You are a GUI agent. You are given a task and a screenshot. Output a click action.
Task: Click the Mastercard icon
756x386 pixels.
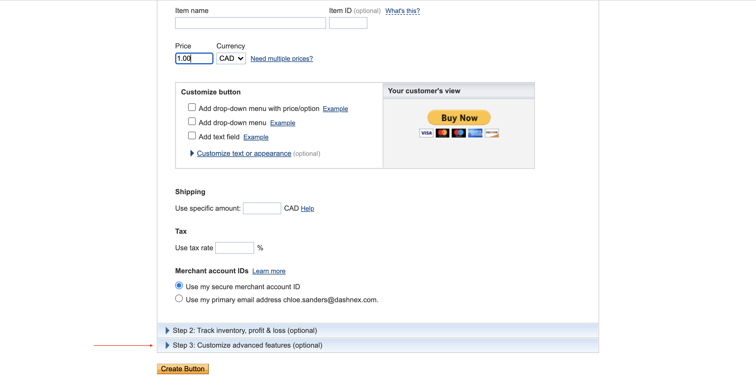coord(442,133)
